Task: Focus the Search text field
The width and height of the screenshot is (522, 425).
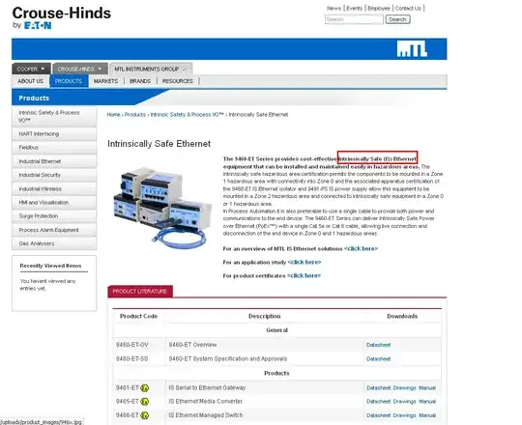Action: point(354,19)
